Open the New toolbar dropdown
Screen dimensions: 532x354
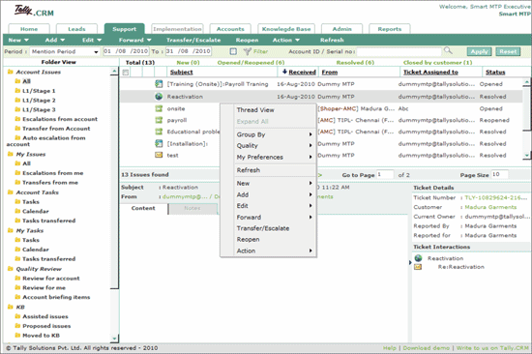18,40
